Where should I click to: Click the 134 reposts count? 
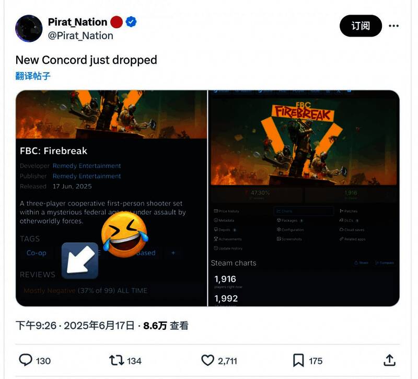pos(134,361)
